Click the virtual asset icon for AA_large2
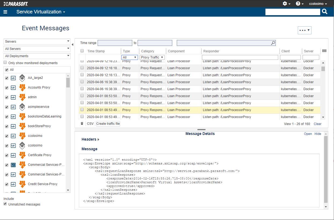This screenshot has height=220, width=334. tap(22, 78)
